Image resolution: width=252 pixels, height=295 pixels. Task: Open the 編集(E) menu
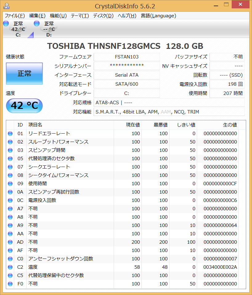37,16
